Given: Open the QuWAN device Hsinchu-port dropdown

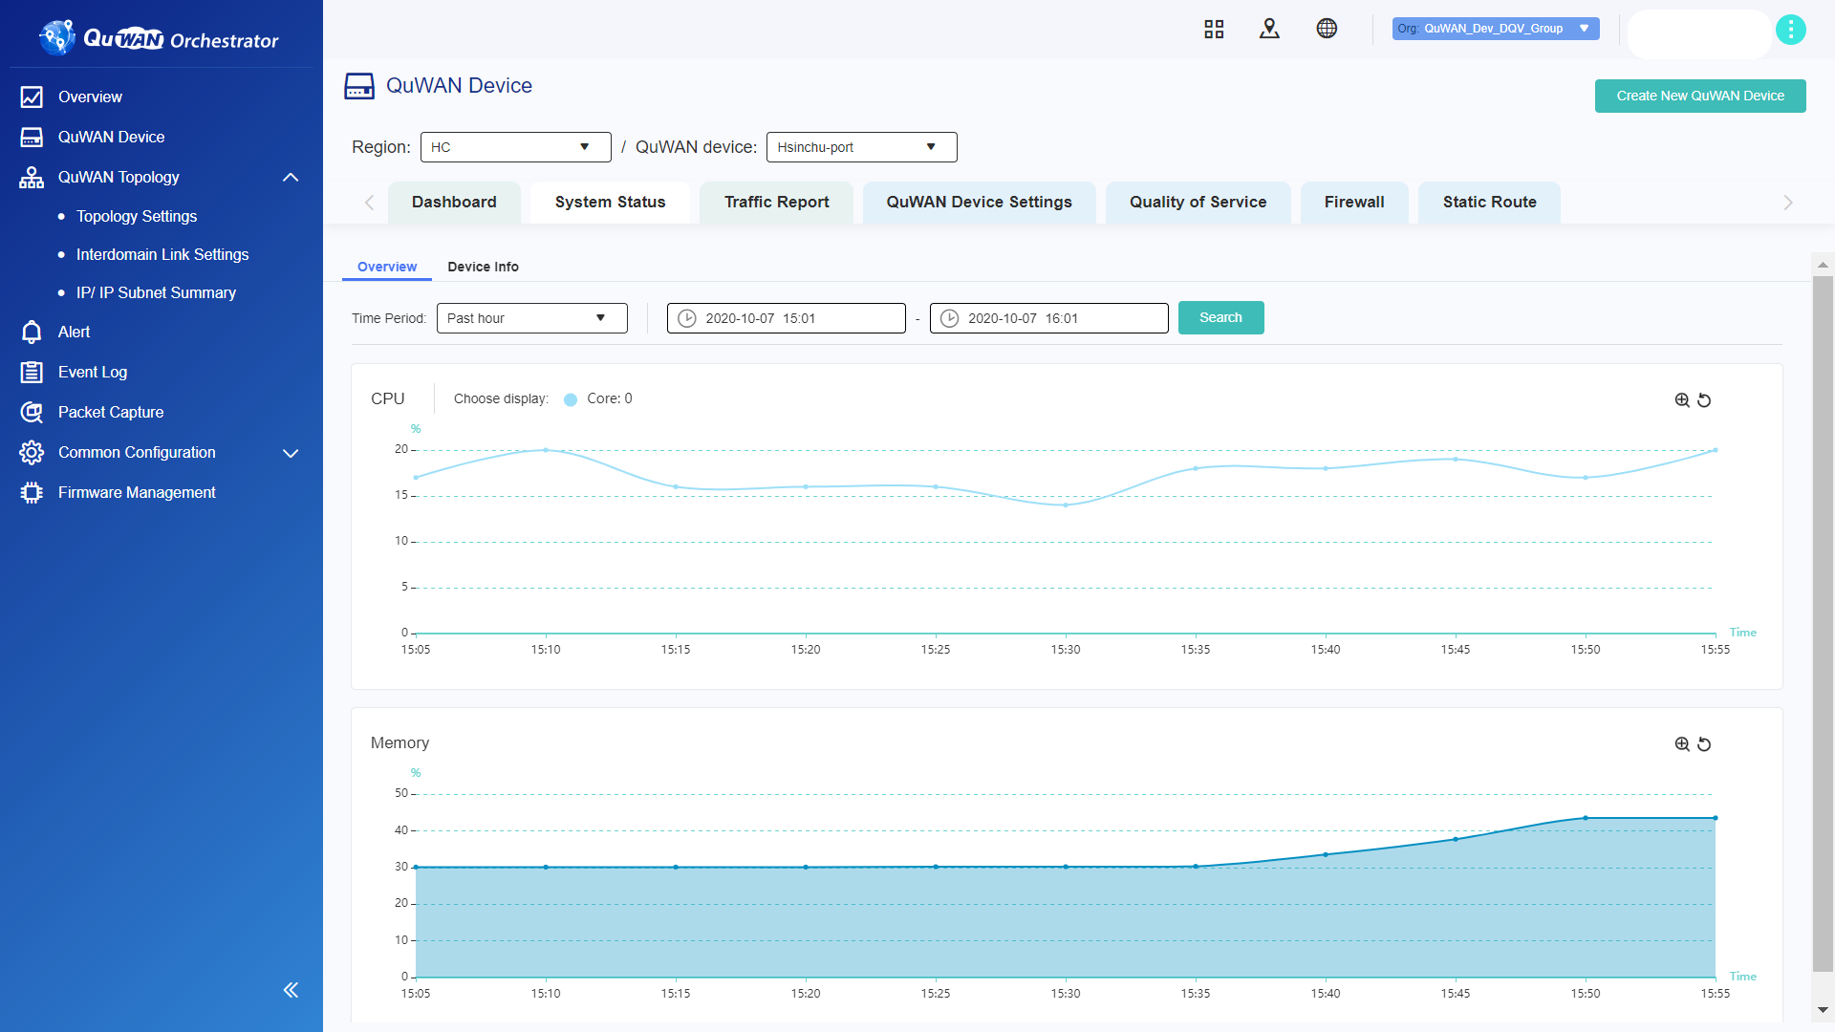Looking at the screenshot, I should [x=861, y=147].
